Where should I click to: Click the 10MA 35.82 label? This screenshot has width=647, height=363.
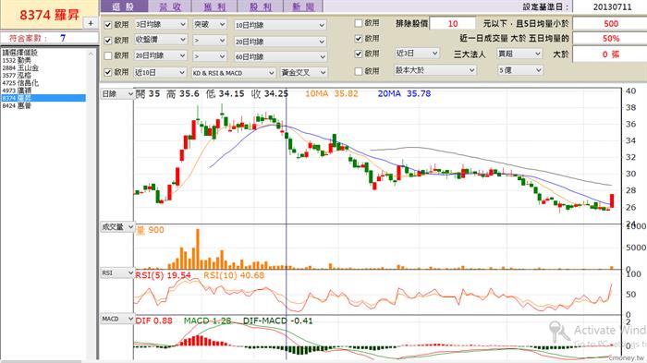click(331, 93)
